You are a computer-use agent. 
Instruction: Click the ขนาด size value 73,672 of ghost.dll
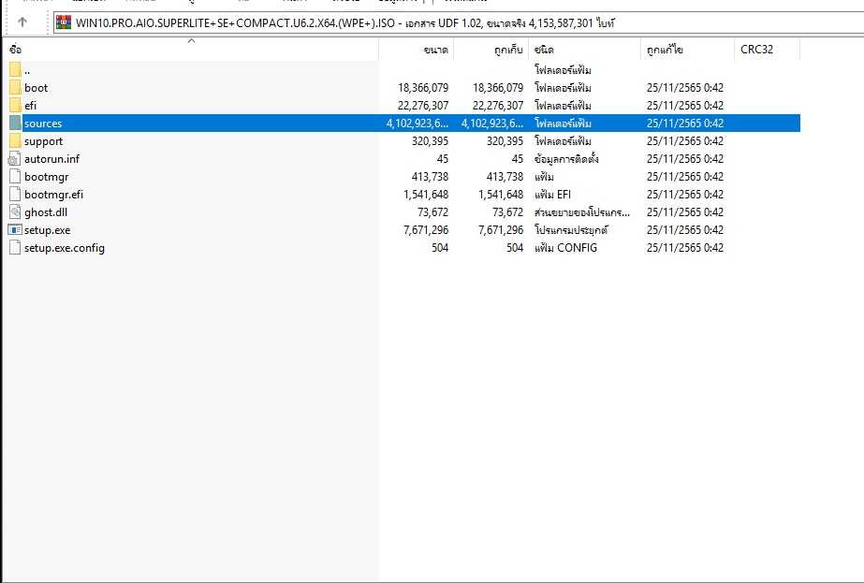pyautogui.click(x=432, y=211)
